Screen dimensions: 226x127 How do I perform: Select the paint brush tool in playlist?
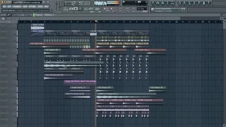[11, 15]
